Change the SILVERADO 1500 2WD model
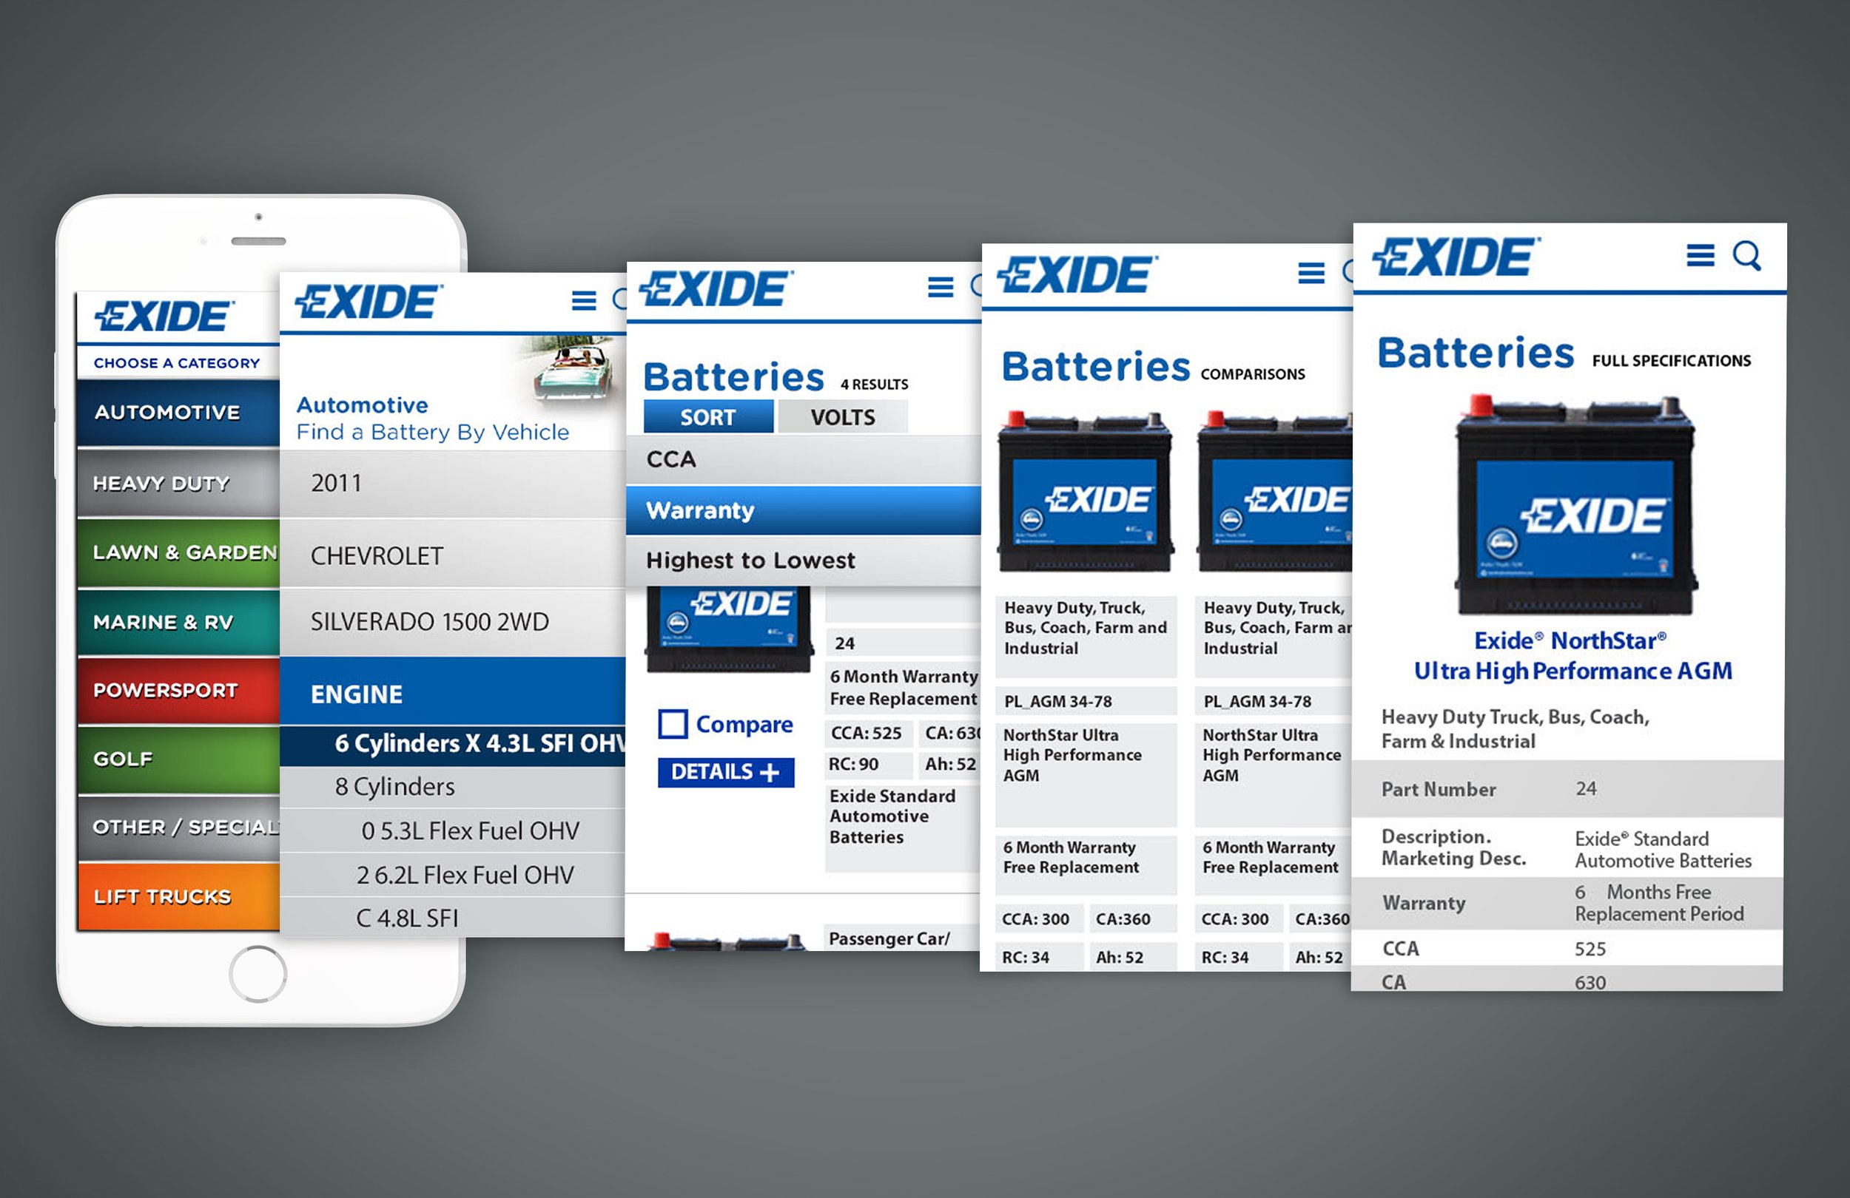This screenshot has height=1198, width=1850. [452, 621]
